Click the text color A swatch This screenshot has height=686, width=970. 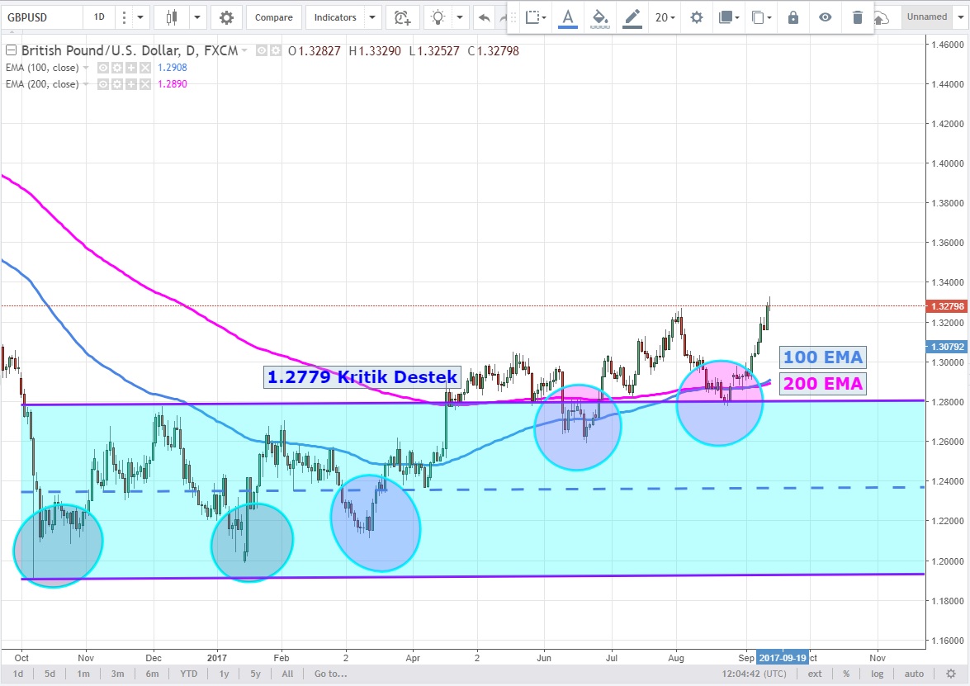pos(568,17)
